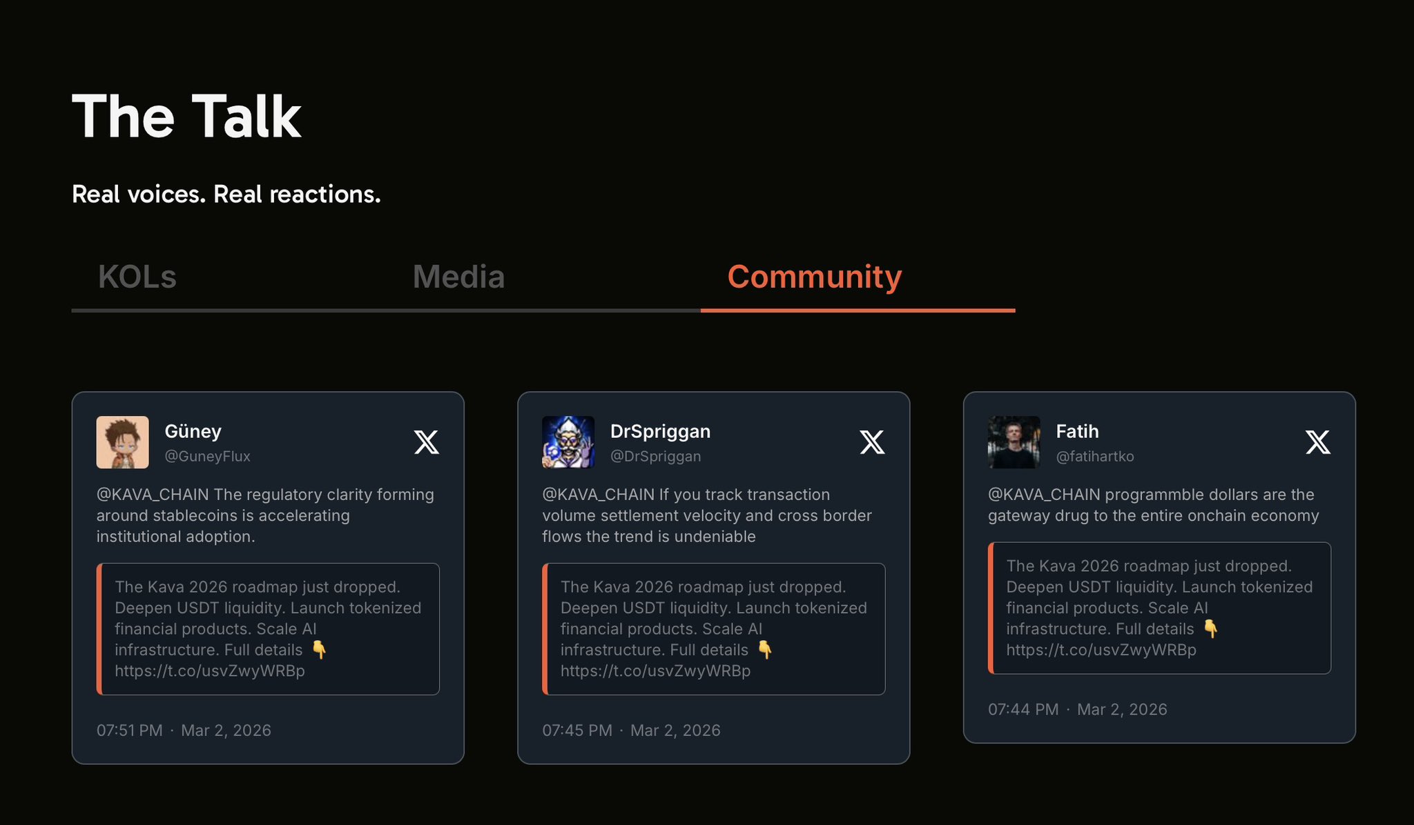Open the @fatihartko handle link

1094,456
